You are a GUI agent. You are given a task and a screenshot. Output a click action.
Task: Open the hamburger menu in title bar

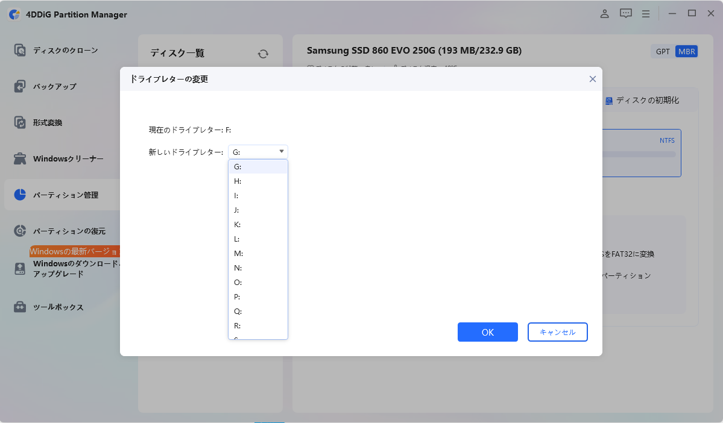pyautogui.click(x=646, y=14)
